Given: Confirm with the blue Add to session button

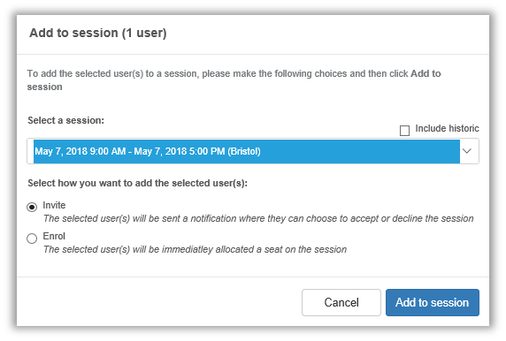Looking at the screenshot, I should point(432,302).
